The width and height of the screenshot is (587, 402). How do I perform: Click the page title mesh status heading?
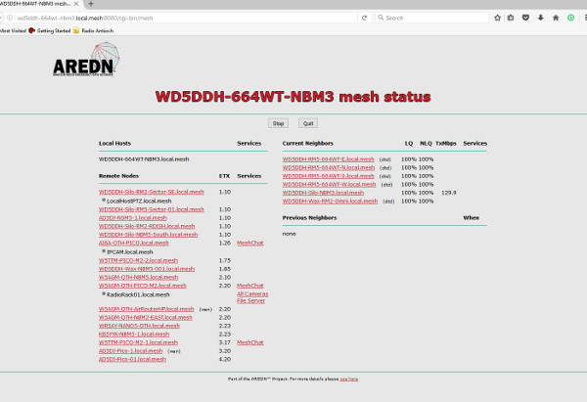click(293, 97)
